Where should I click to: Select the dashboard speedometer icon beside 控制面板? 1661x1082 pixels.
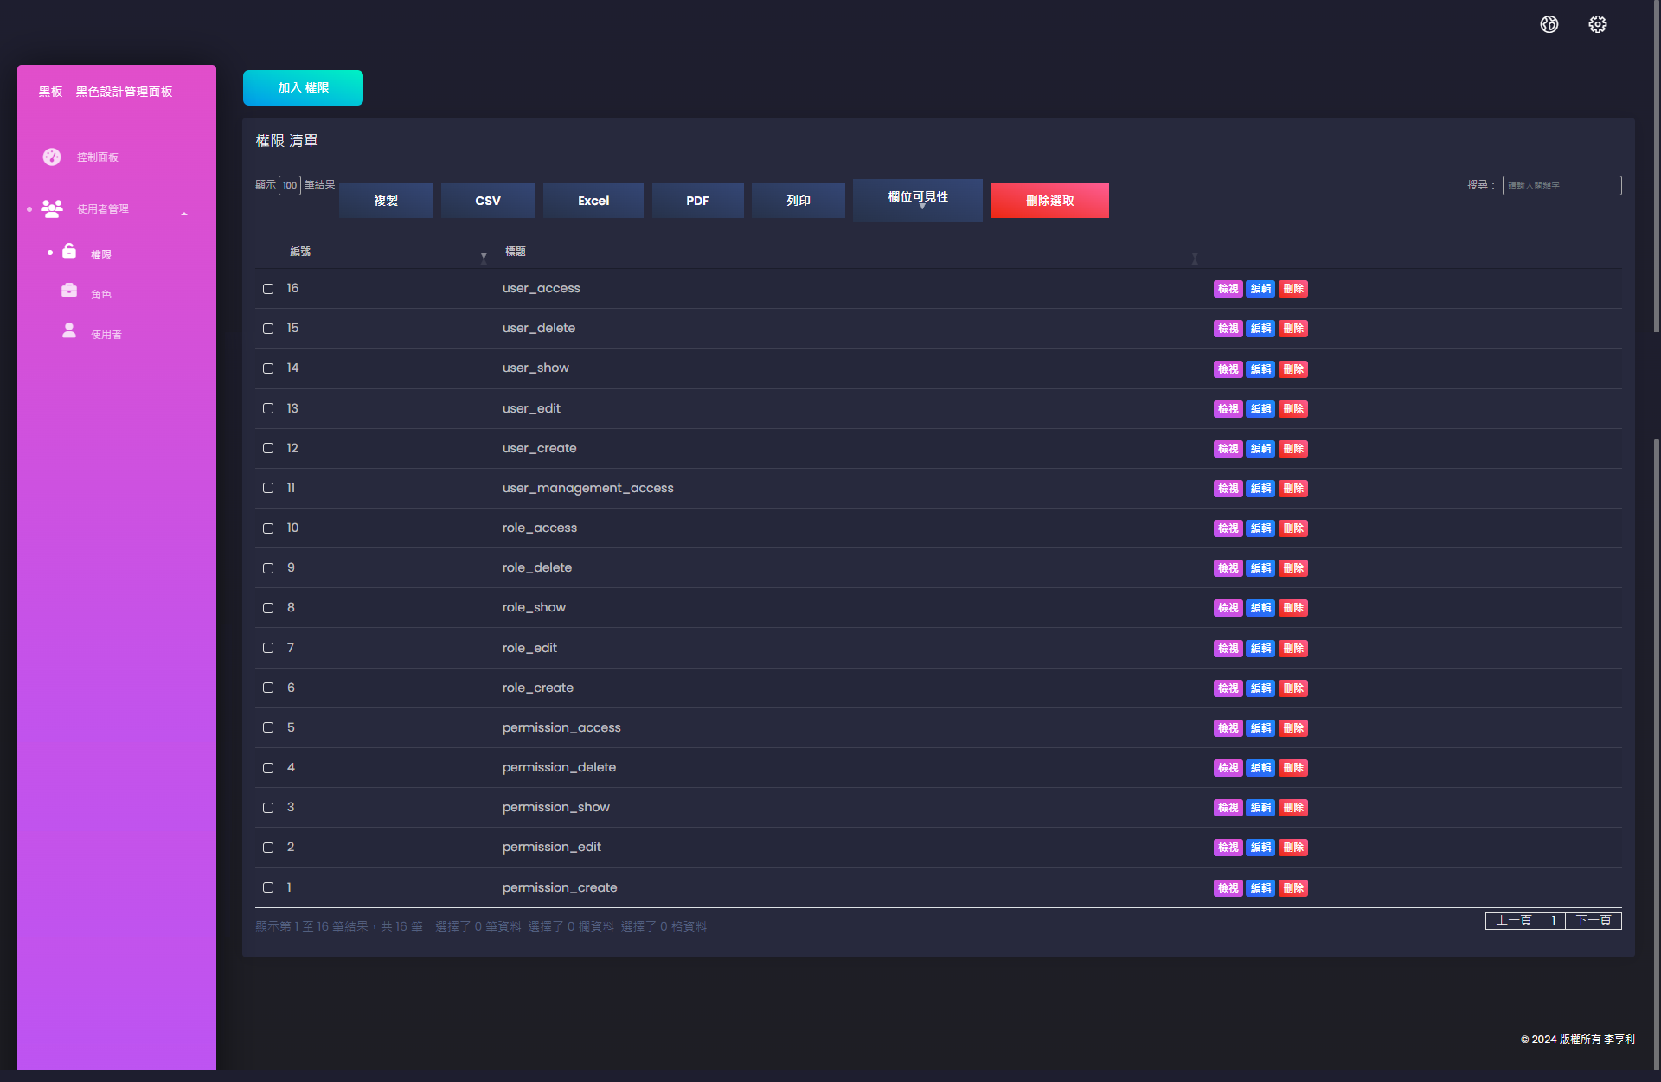click(52, 157)
